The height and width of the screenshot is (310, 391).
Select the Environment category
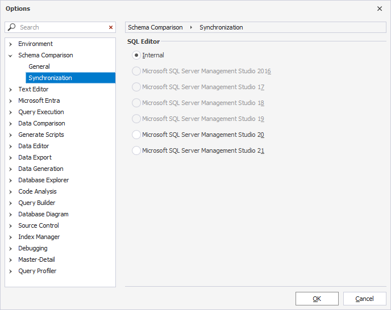click(35, 44)
